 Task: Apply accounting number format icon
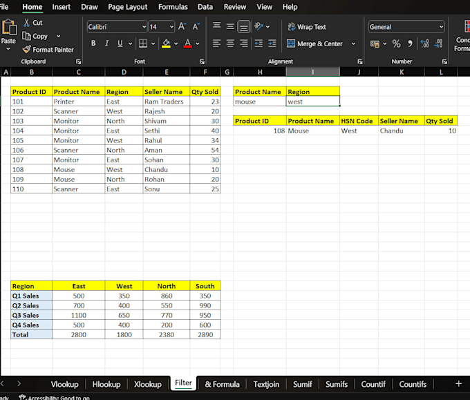tap(375, 44)
